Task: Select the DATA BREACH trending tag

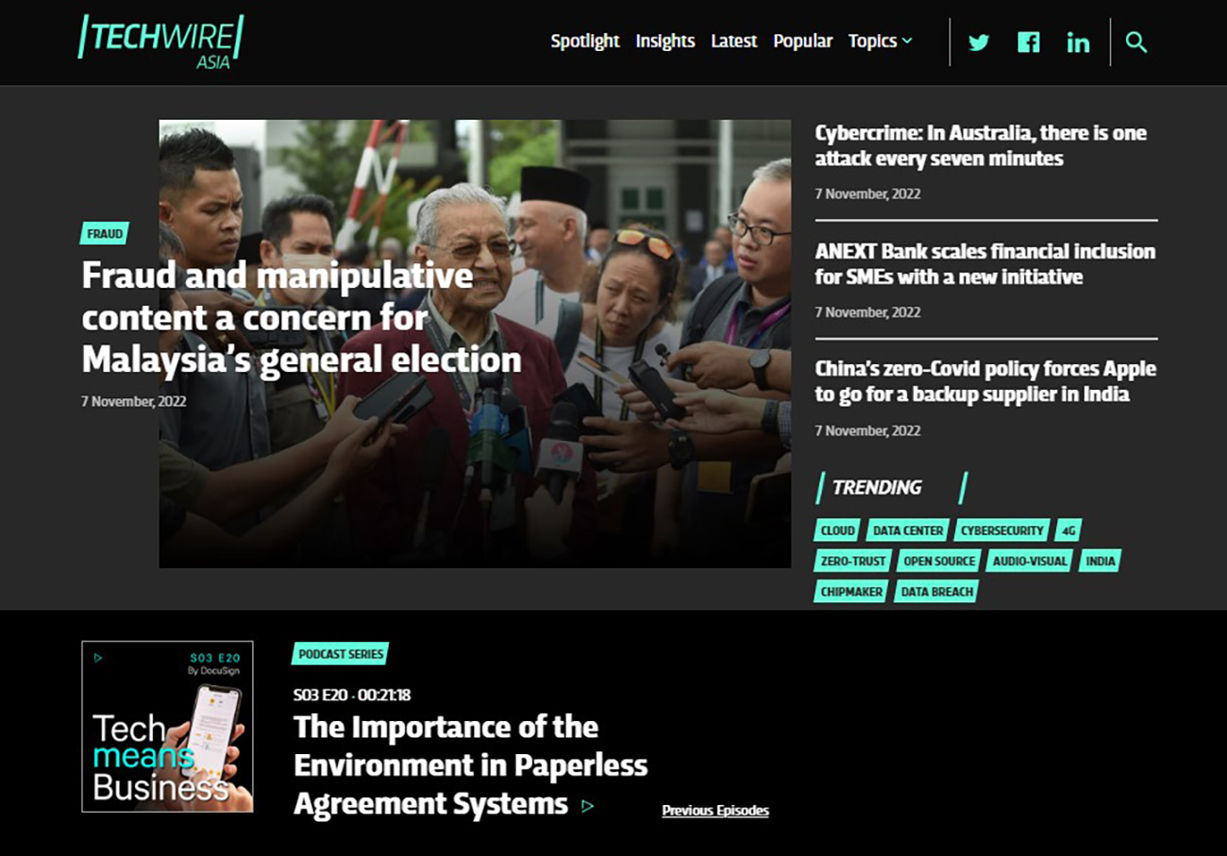Action: [935, 592]
